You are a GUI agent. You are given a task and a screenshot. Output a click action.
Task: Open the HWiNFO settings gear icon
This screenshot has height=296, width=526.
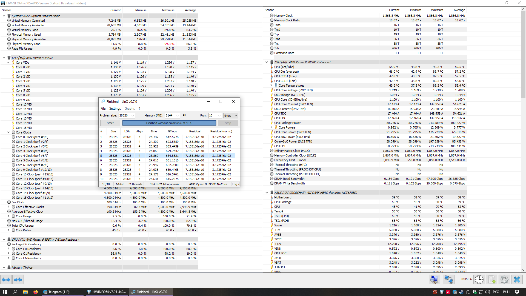(504, 280)
